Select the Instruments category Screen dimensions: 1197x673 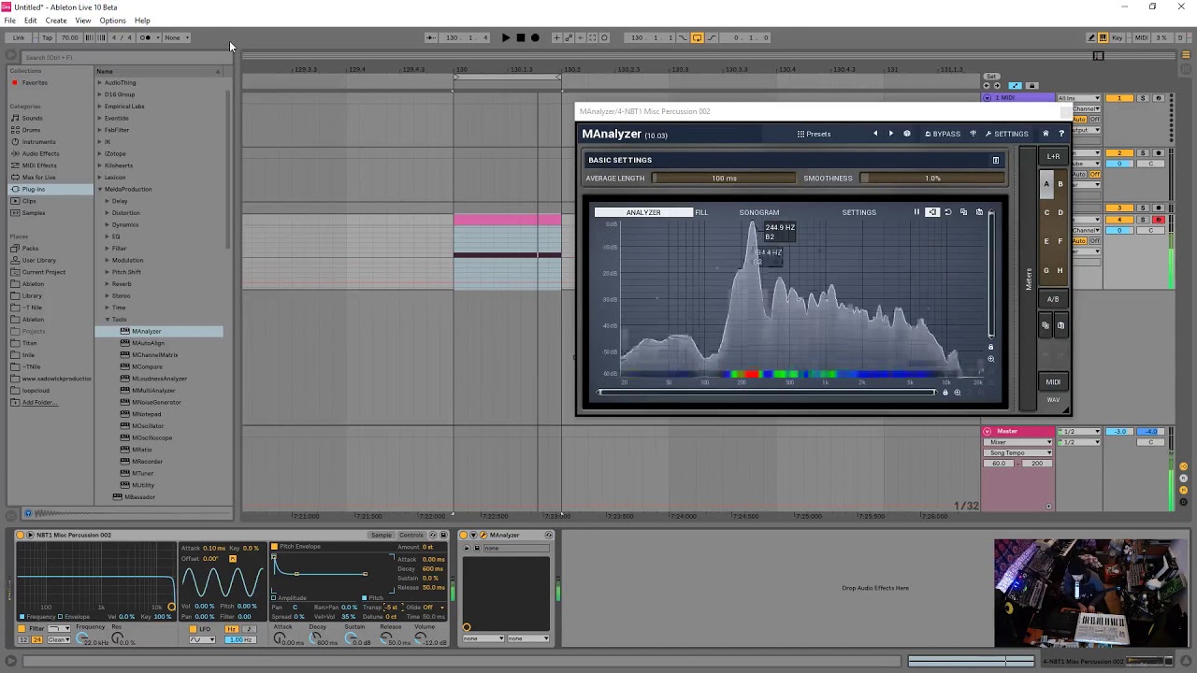[x=38, y=142]
